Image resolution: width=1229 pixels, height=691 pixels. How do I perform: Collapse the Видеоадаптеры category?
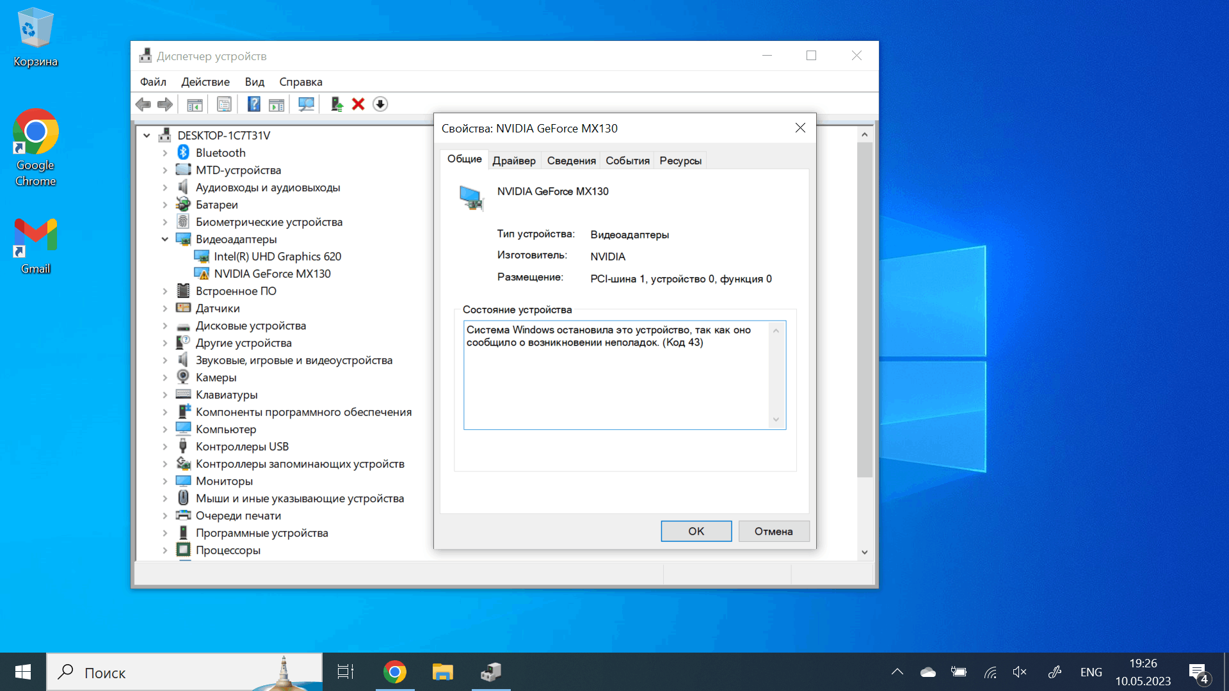click(165, 239)
